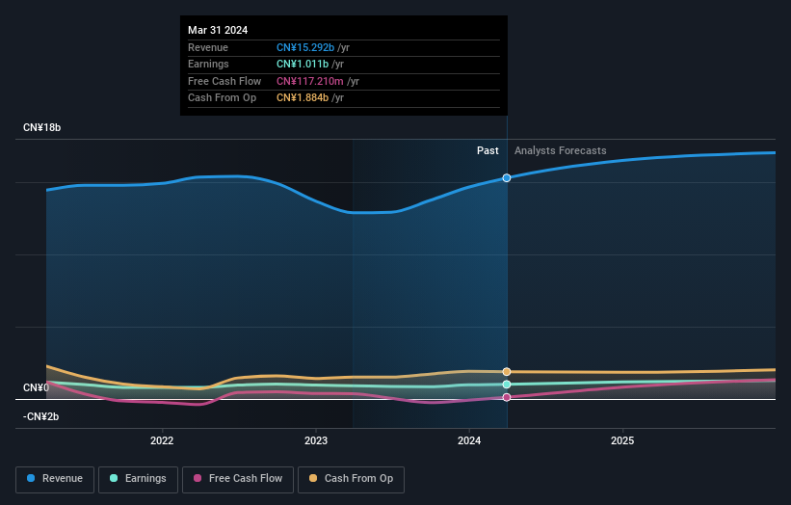Select the Revenue data point marker on blue line
The width and height of the screenshot is (791, 505).
pos(507,177)
